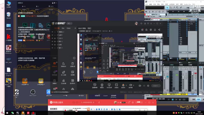Open the first 插入 insert dropdown arrow in mixer

coord(156,20)
